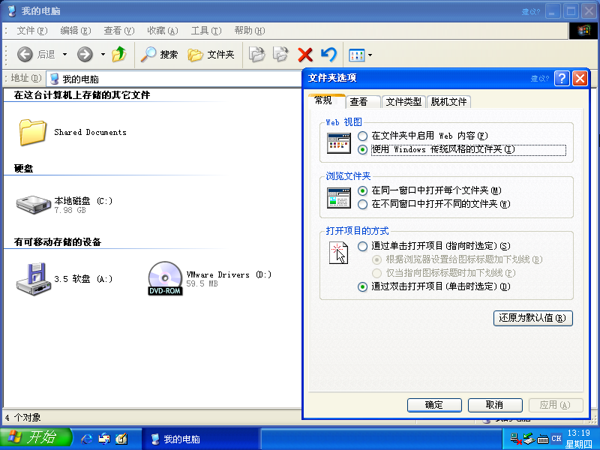Open the 帮助 (H) menu

pyautogui.click(x=250, y=31)
